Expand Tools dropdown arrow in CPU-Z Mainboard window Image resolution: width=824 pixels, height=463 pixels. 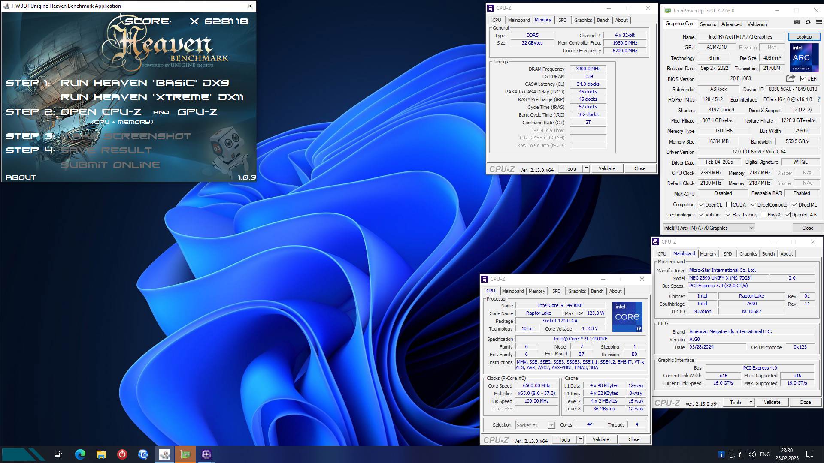pos(751,402)
